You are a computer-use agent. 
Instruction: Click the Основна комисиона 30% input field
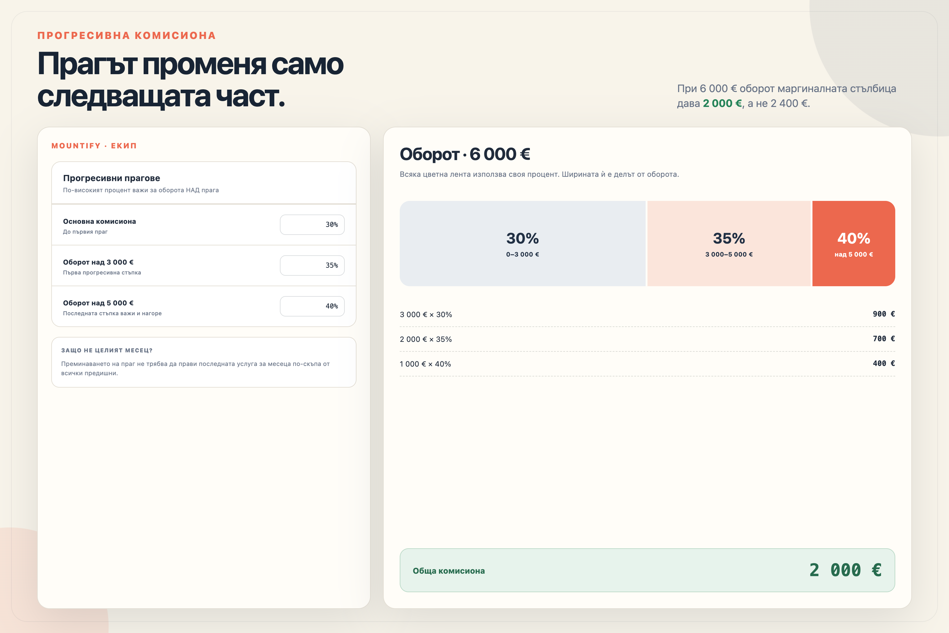click(312, 224)
